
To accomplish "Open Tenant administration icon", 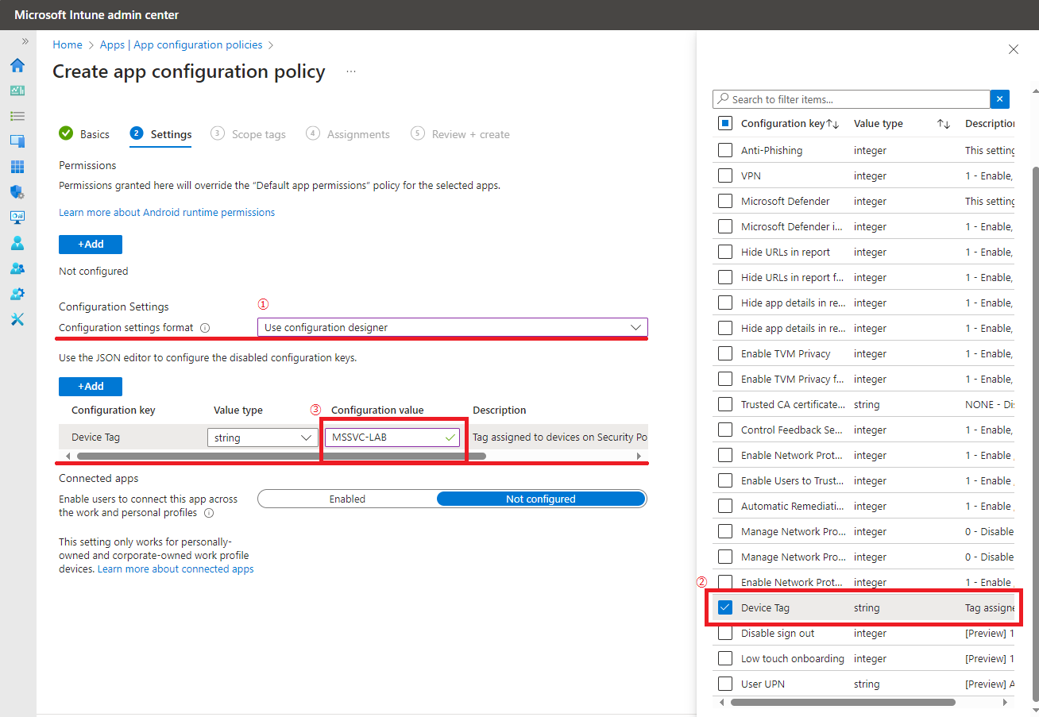I will 17,294.
